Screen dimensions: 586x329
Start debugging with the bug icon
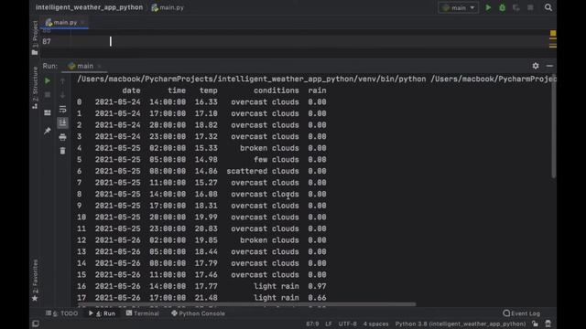[503, 7]
